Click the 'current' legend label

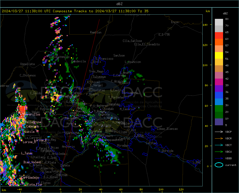pos(231,165)
